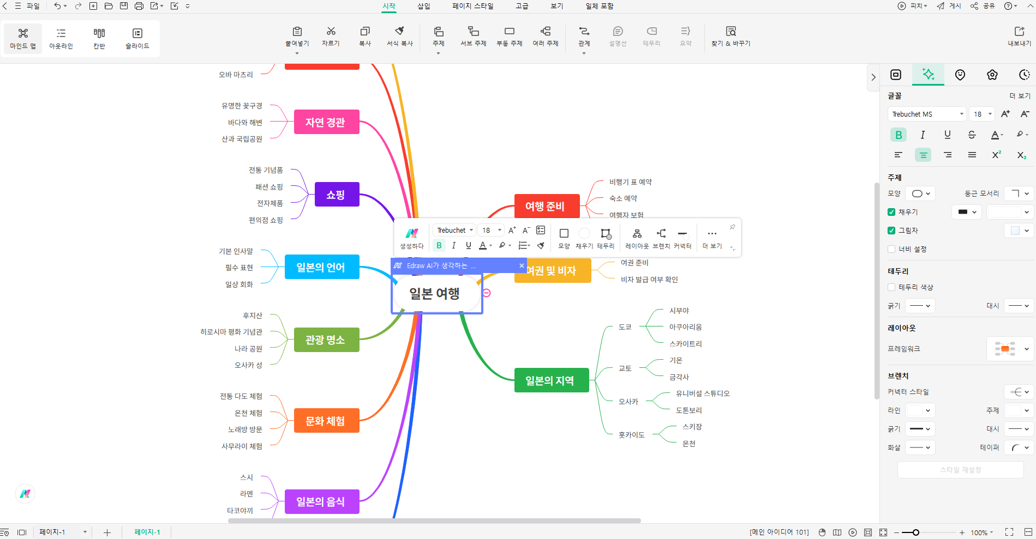Screen dimensions: 1036x539
Task: Open the rounded corner dropdown
Action: 1019,193
